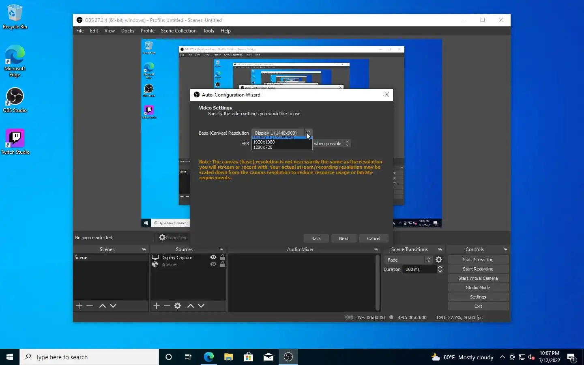584x365 pixels.
Task: Open Twitch Studio desktop shortcut
Action: 15,142
